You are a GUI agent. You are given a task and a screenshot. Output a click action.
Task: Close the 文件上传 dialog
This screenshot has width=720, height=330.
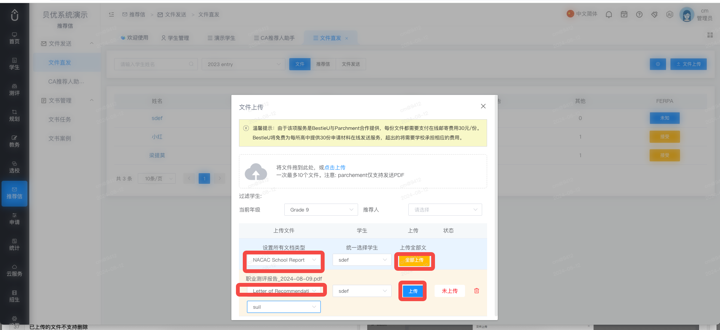point(483,106)
